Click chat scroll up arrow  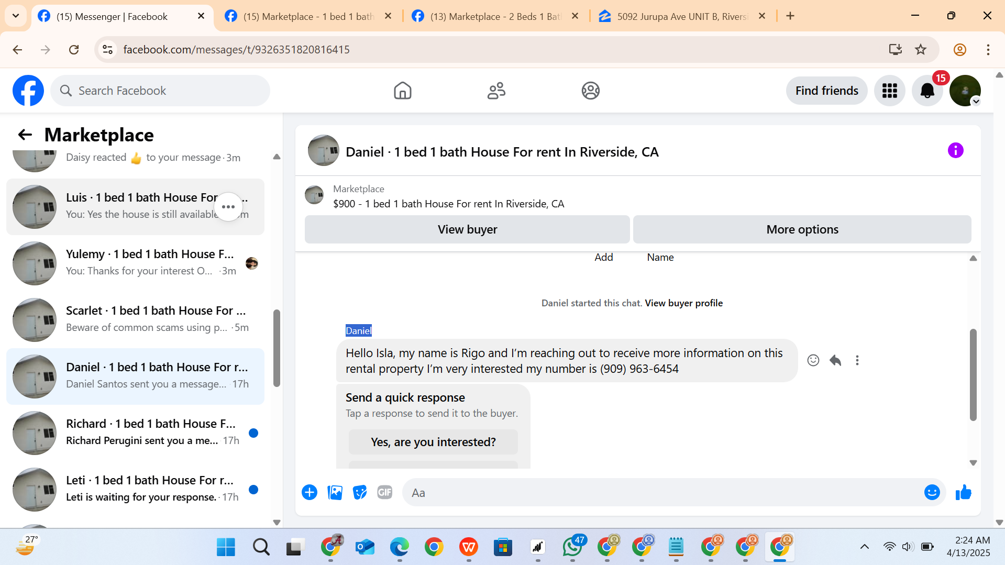973,258
